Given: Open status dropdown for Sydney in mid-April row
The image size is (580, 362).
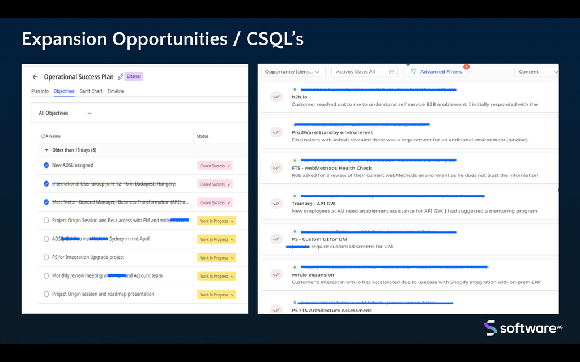Looking at the screenshot, I should pos(217,239).
